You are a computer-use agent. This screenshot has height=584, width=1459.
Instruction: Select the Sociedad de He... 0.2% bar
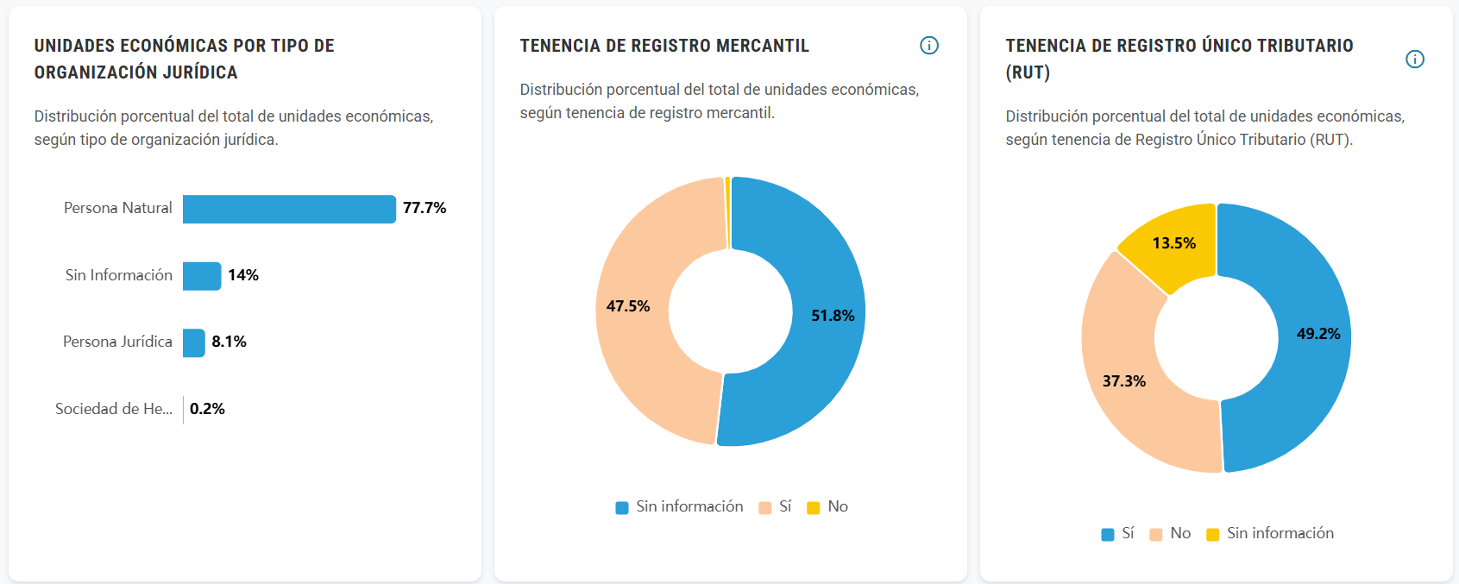tap(184, 410)
